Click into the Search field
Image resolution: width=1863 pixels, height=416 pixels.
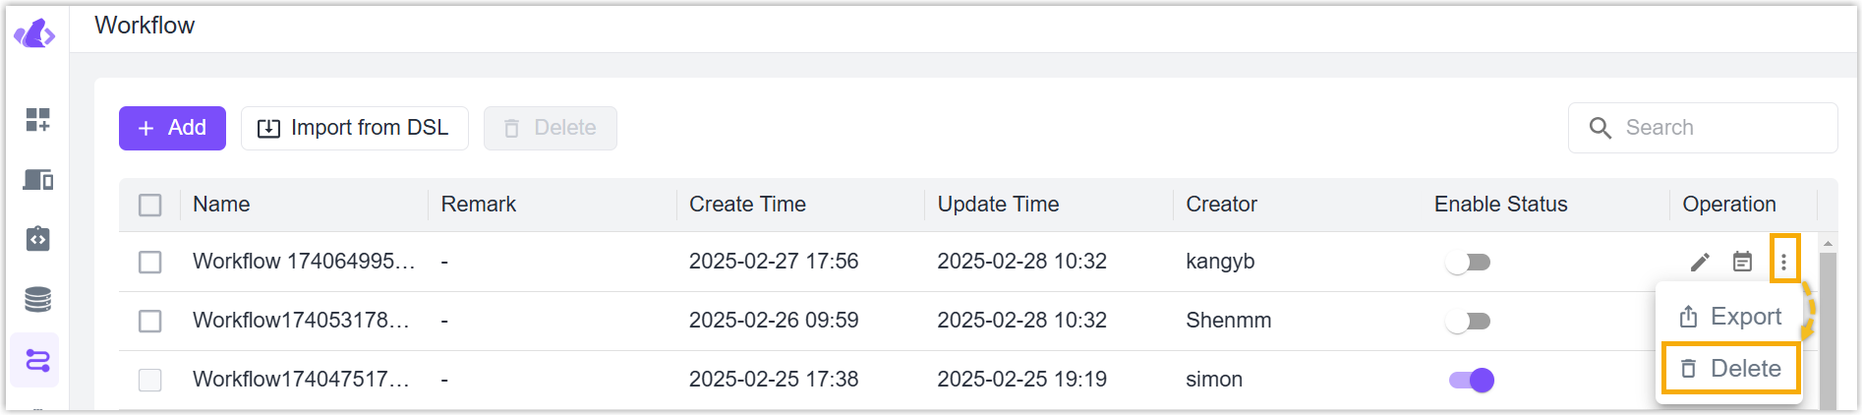click(x=1702, y=128)
